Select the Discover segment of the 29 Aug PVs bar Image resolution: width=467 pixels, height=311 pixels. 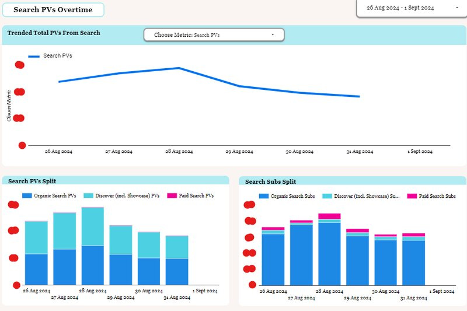click(x=121, y=240)
